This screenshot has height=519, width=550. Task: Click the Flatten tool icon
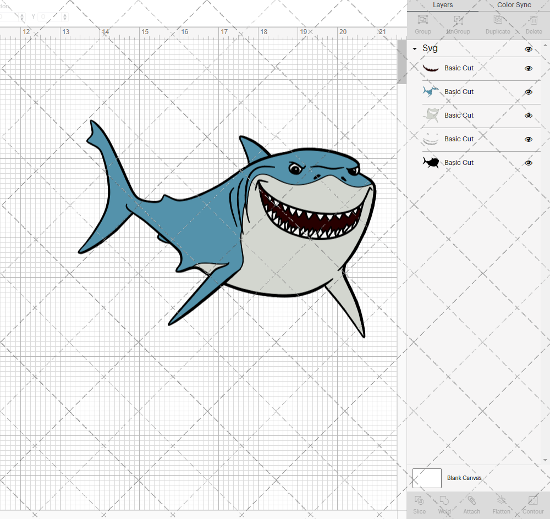(x=501, y=500)
